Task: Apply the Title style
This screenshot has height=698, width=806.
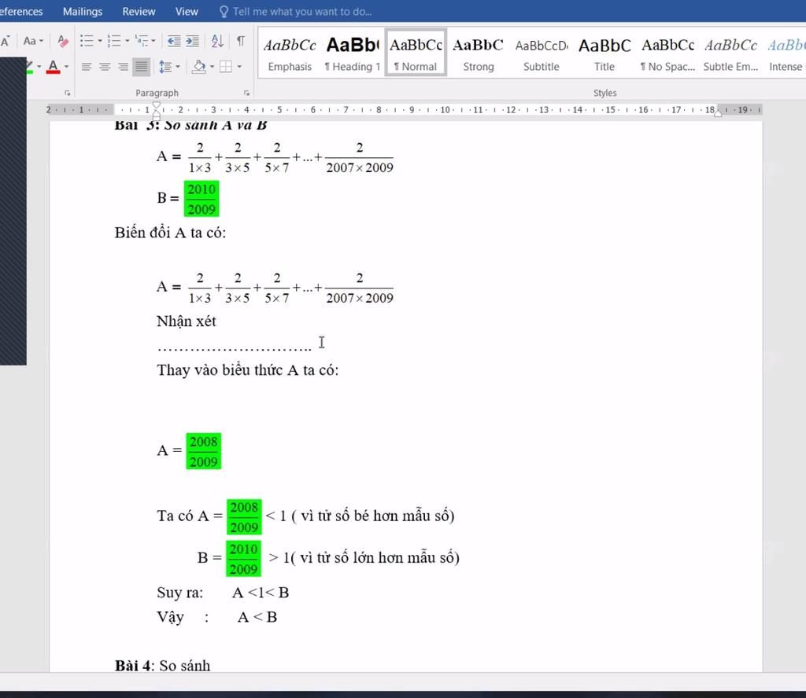Action: click(604, 53)
